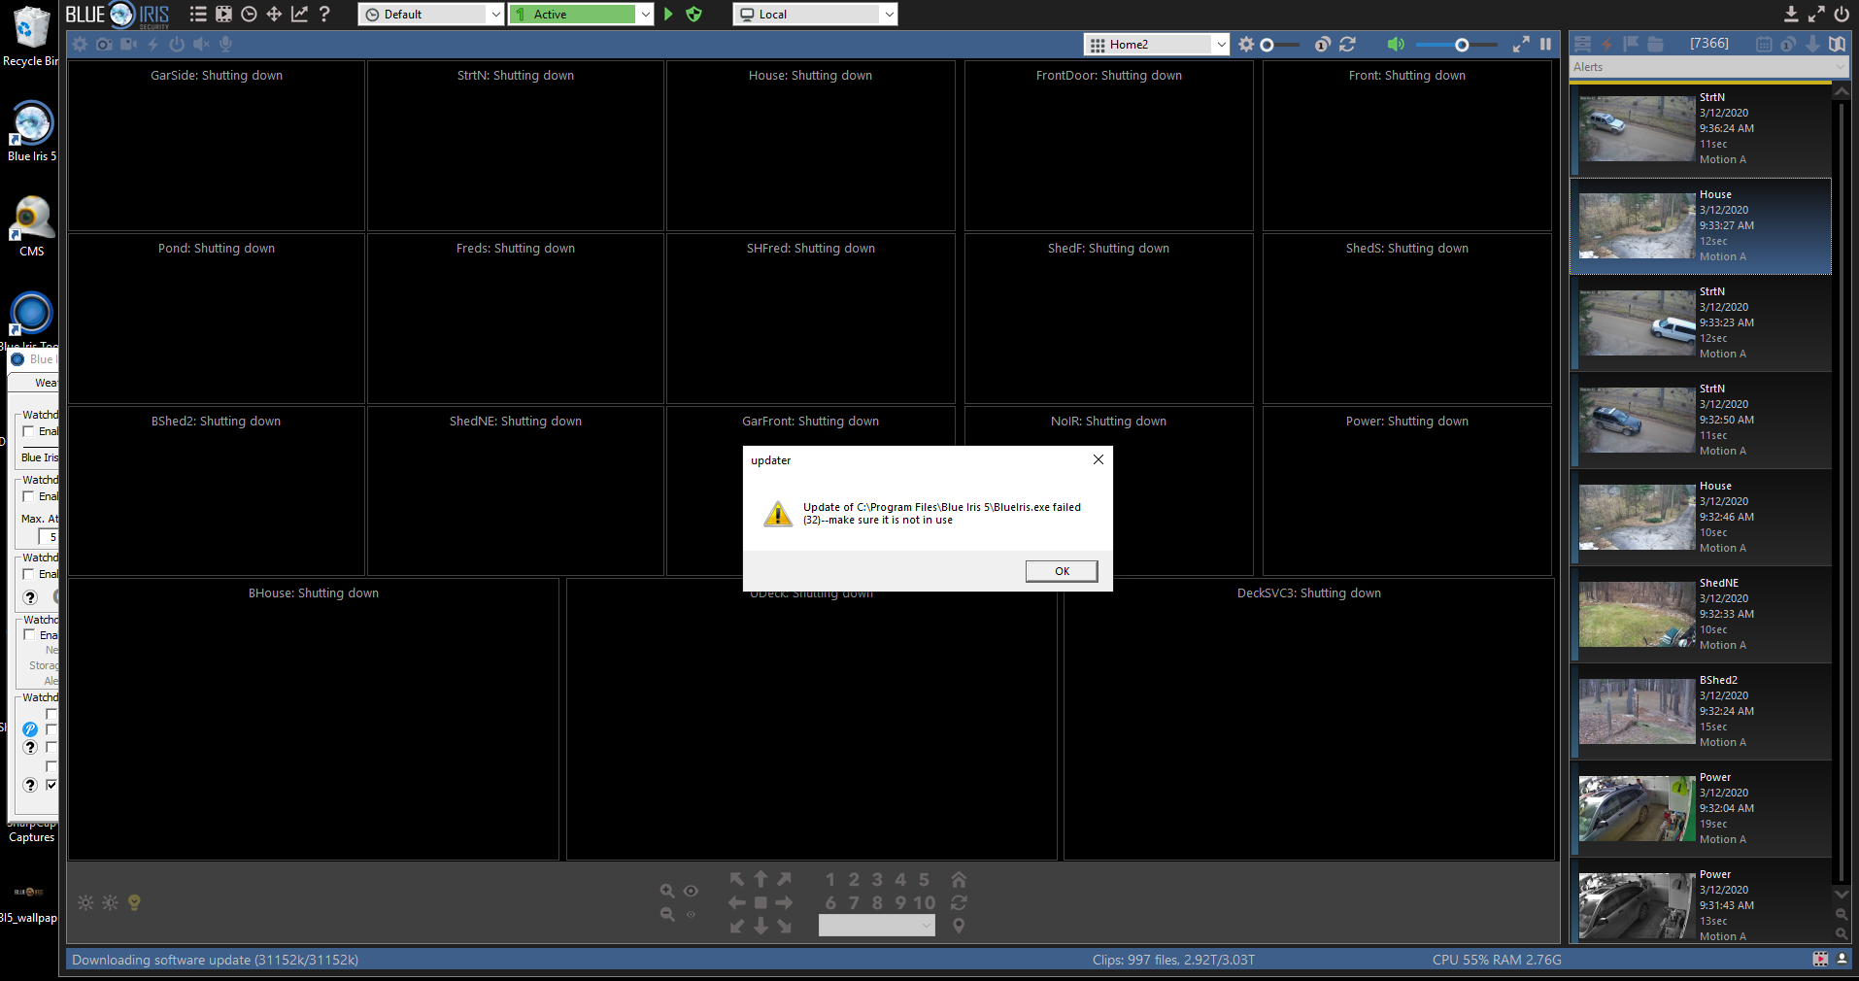Open the Active profile dropdown

point(581,14)
